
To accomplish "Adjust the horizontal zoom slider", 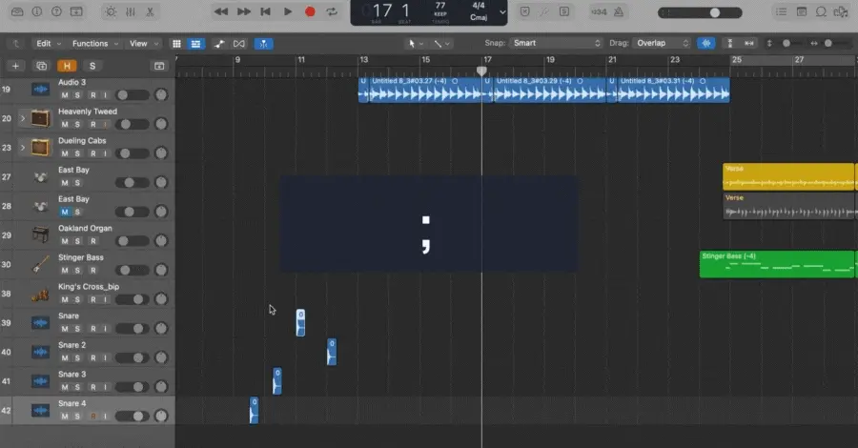I will click(827, 43).
